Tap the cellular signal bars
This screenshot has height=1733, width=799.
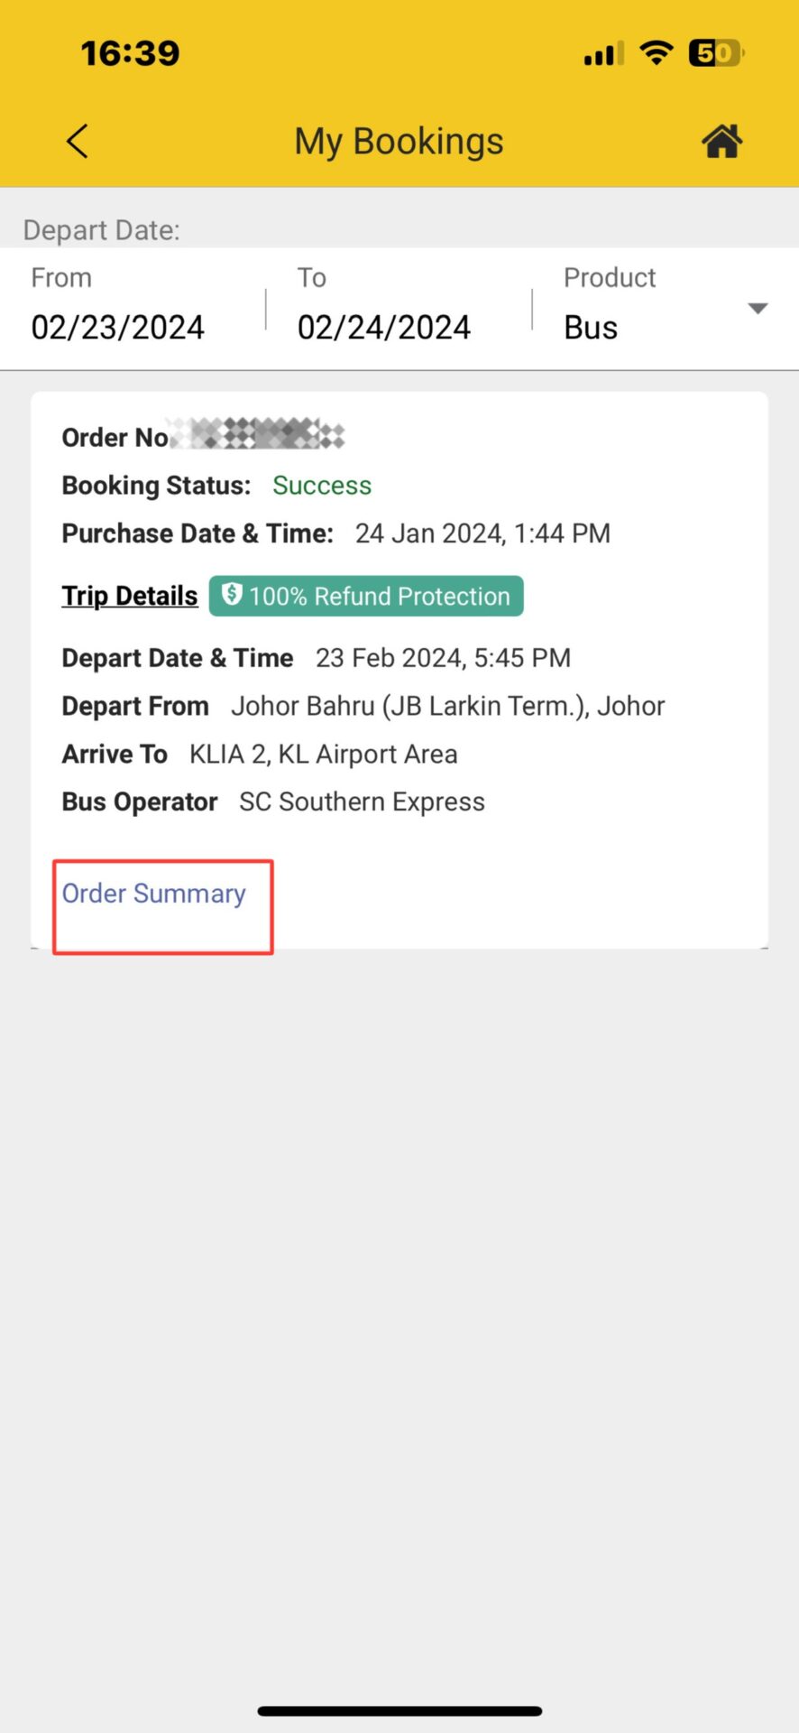[603, 54]
